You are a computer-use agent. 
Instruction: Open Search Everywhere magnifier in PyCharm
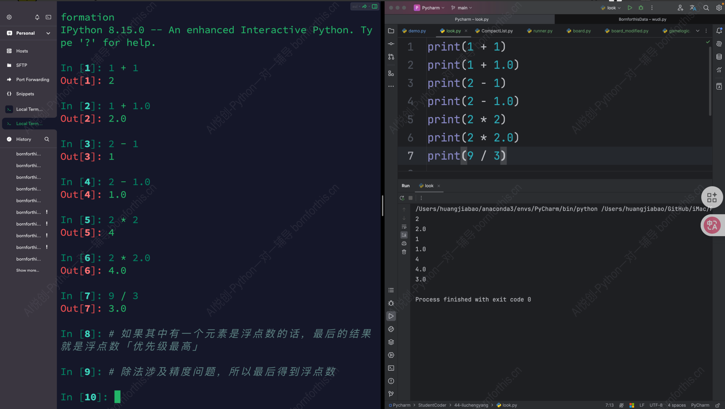click(x=706, y=8)
